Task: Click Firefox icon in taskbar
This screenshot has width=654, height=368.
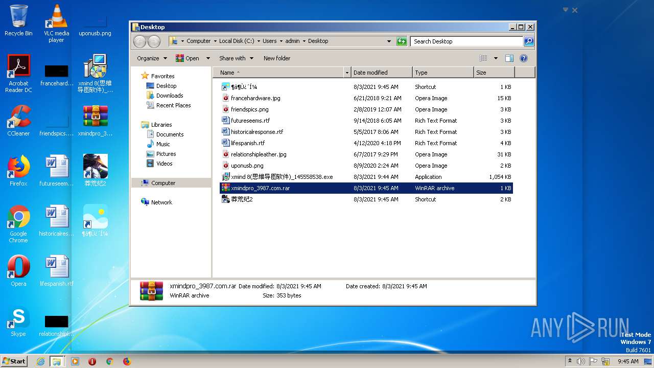Action: tap(127, 361)
